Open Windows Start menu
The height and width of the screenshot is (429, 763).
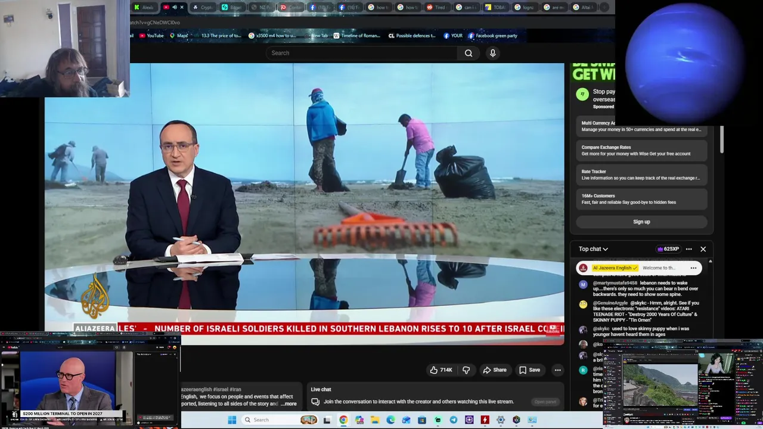(232, 420)
